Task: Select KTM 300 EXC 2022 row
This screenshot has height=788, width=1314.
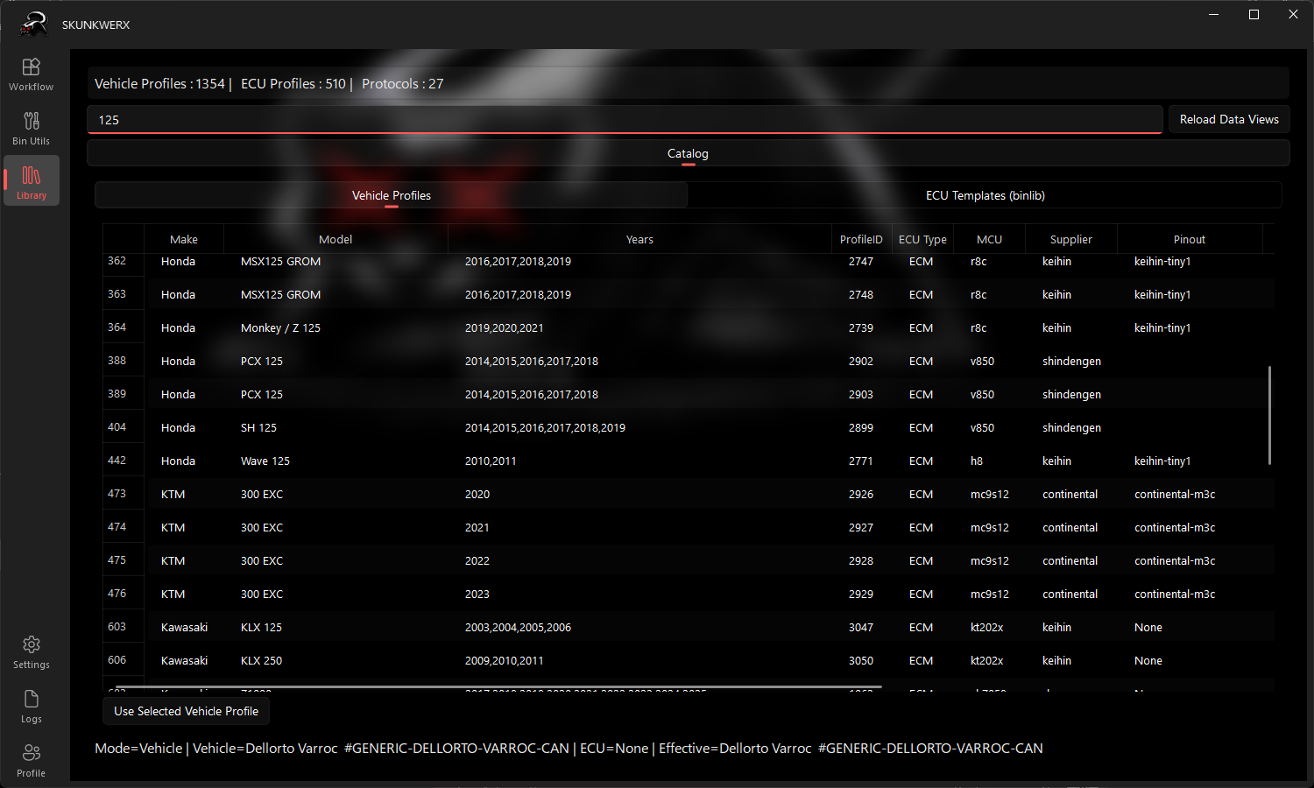Action: (689, 561)
